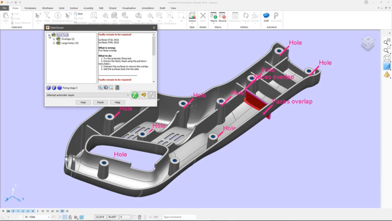Click the Finish button
The width and height of the screenshot is (392, 221).
coord(100,102)
